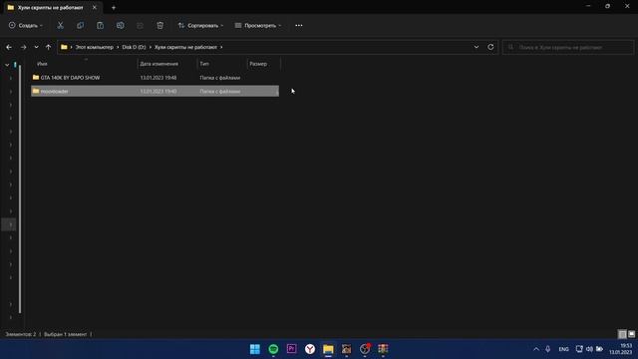Click the current folder breadcrumb segment
Viewport: 638px width, 359px height.
pyautogui.click(x=185, y=47)
